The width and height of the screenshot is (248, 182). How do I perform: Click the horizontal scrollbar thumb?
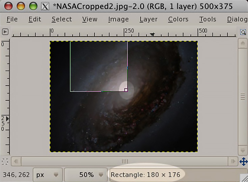click(x=125, y=161)
